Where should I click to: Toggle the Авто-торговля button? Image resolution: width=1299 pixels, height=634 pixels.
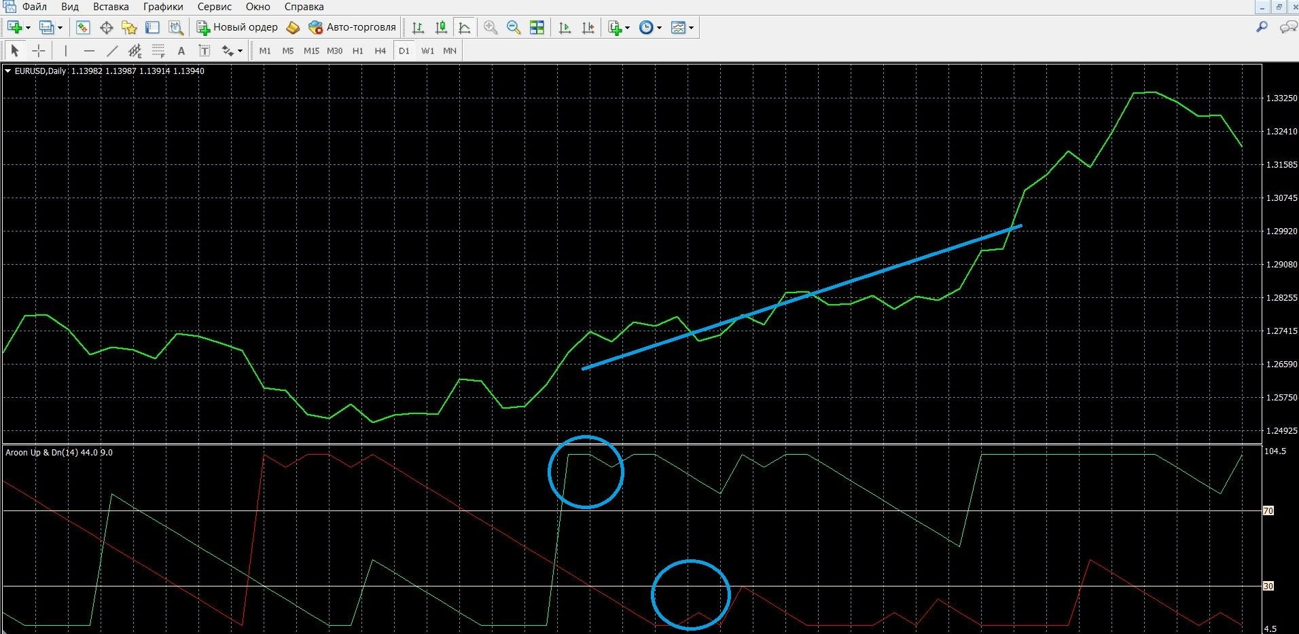[351, 27]
